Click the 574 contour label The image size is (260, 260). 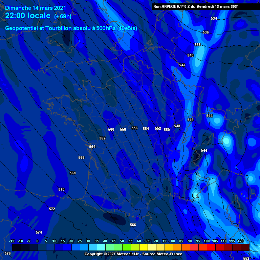(x=39, y=232)
